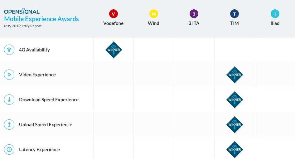295x159 pixels.
Task: Click the Wind column label
Action: pyautogui.click(x=153, y=23)
